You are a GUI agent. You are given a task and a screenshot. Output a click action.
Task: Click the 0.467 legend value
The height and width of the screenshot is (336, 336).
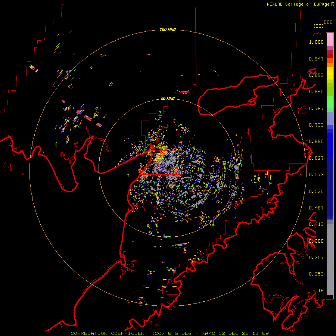(x=316, y=208)
